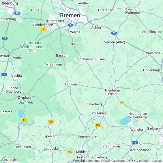Click the yellow 6 road shield near Nienburg
The height and width of the screenshot is (163, 163).
coord(122,102)
